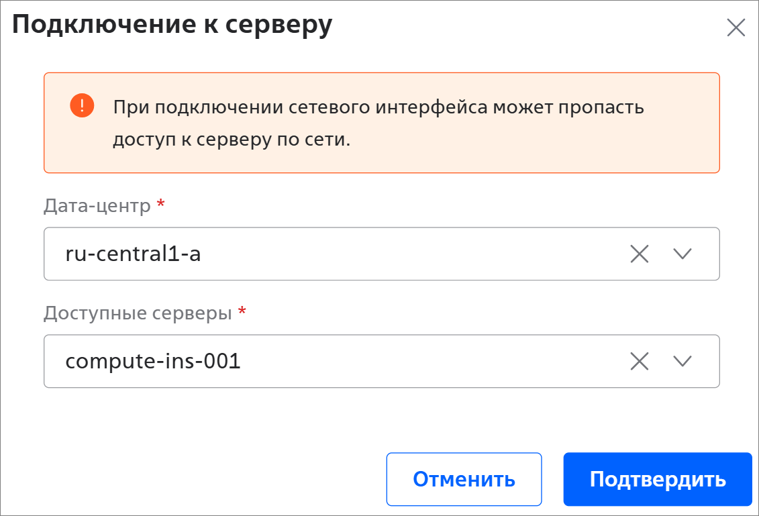Open the available servers combo box field

(381, 361)
